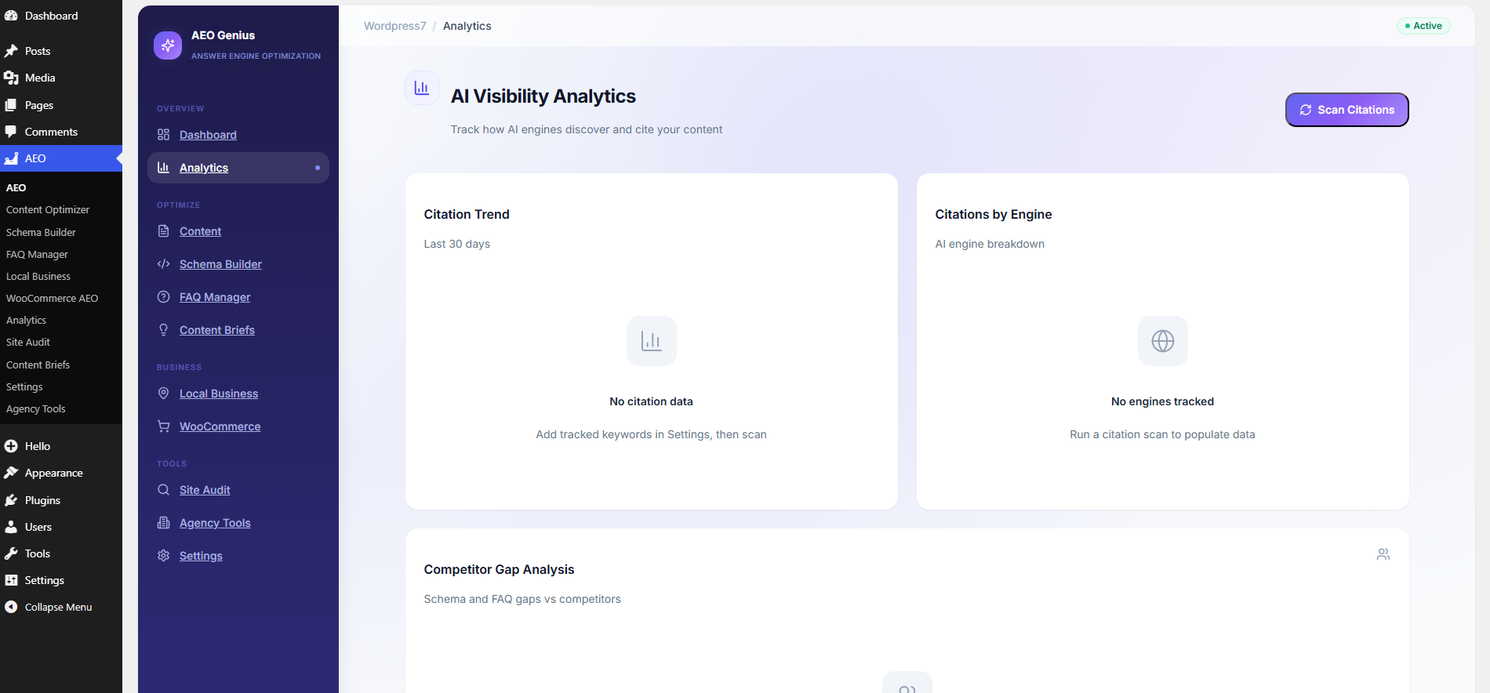
Task: Go to FAQ Manager in purple sidebar
Action: (215, 297)
